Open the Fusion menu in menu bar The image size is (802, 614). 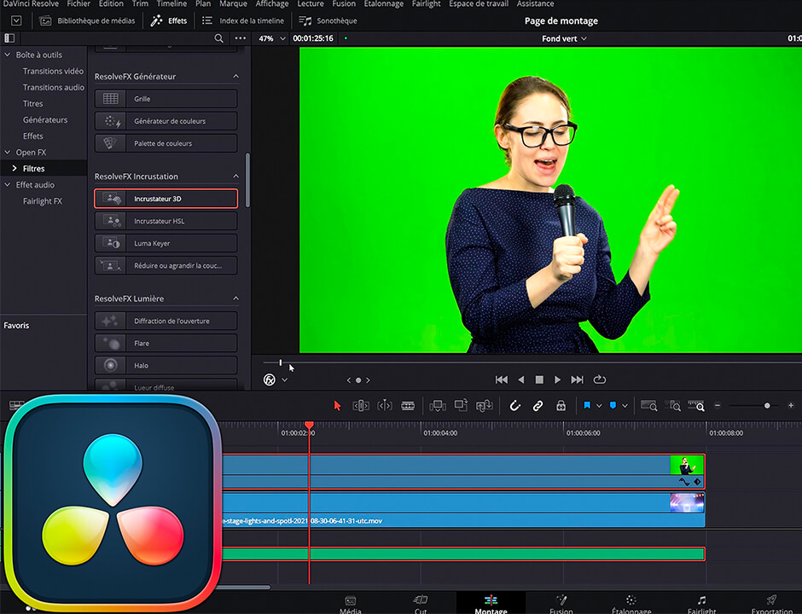pos(344,4)
